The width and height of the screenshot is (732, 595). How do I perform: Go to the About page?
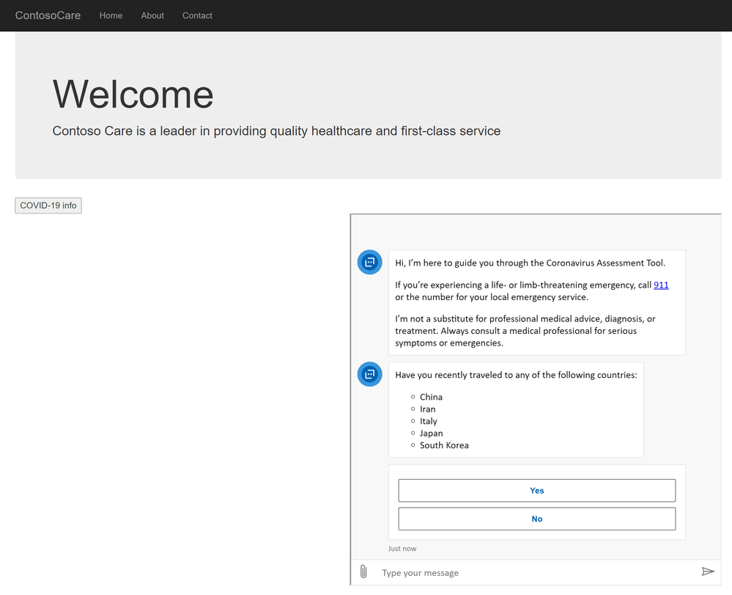click(x=152, y=15)
